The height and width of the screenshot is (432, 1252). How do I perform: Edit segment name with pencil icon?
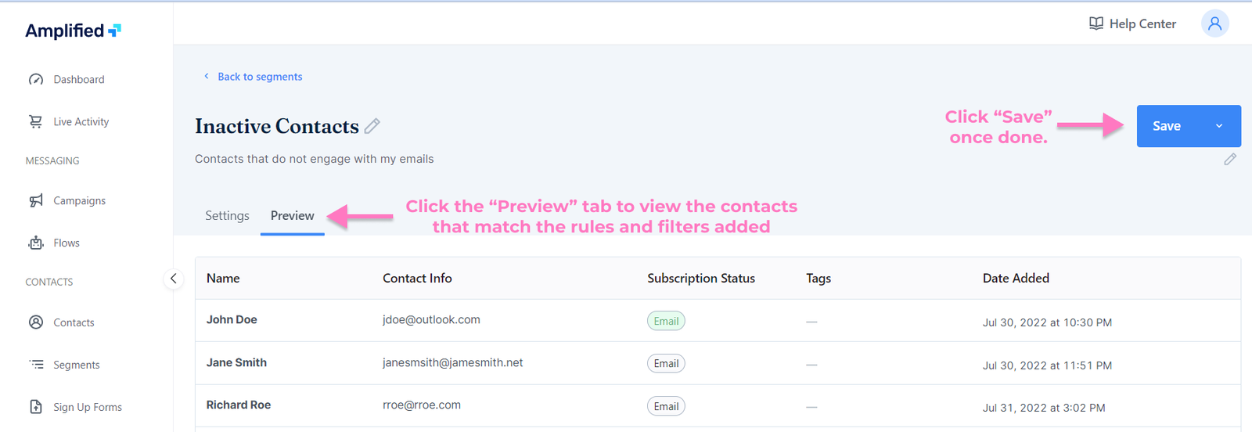[x=372, y=126]
